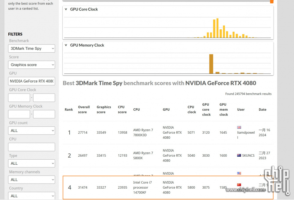Collapse the GPU Memory Clock chart panel
Screen dimensions: 294x200
point(66,45)
